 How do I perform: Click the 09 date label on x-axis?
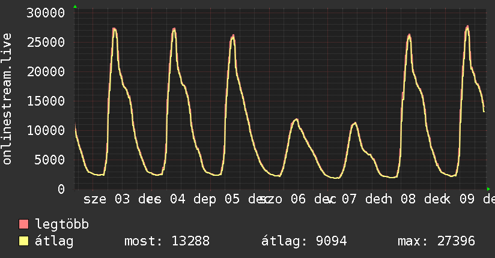(x=467, y=199)
